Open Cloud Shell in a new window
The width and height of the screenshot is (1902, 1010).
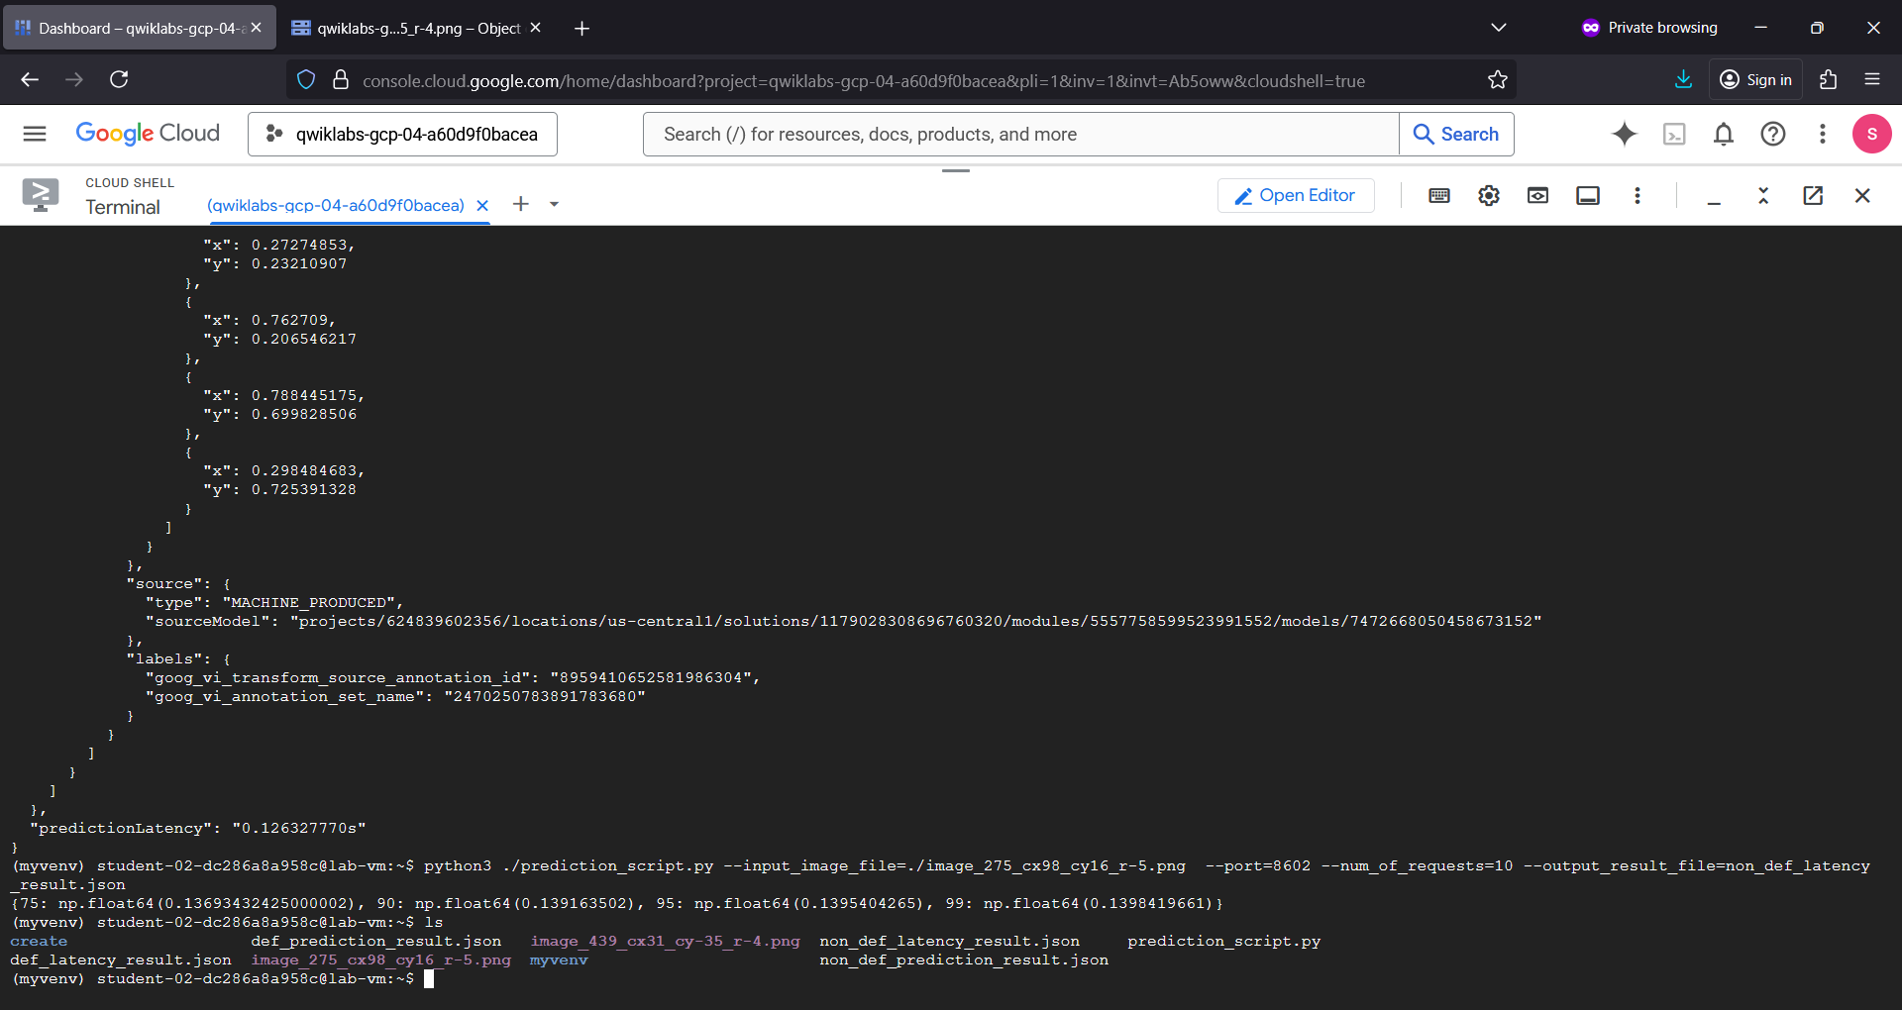pos(1813,195)
